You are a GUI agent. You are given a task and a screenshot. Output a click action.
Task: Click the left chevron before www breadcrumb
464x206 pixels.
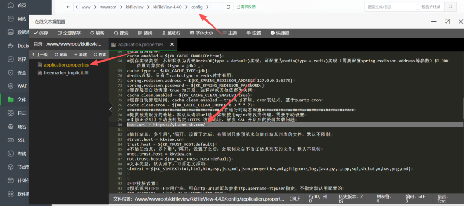[77, 7]
